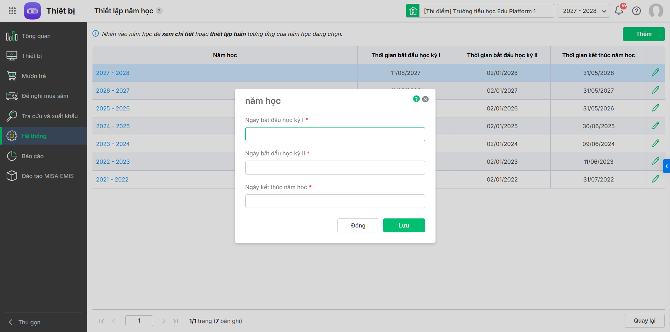Edit the 2021 - 2022 school year row
Image resolution: width=670 pixels, height=332 pixels.
coord(656,179)
